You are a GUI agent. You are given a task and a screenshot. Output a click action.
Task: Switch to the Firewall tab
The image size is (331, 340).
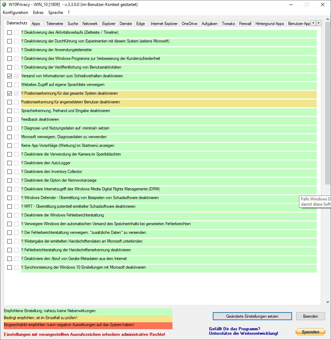point(245,24)
